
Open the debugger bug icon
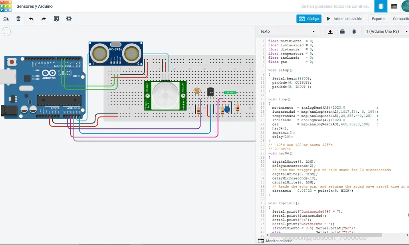click(354, 32)
